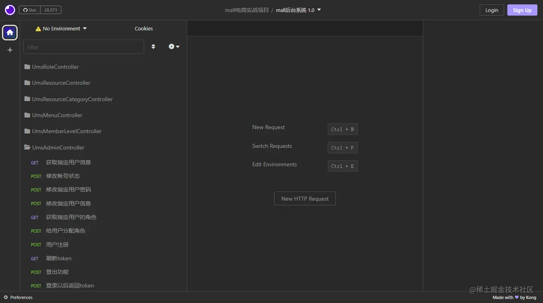Screen dimensions: 543x303
Task: Select the 登录以后返回token request
Action: tap(103, 285)
